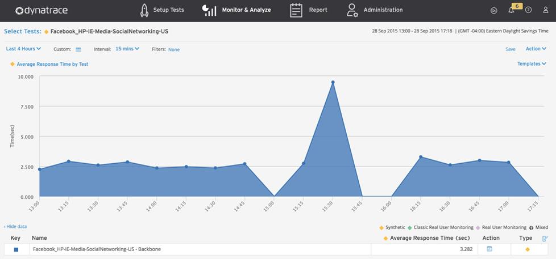The height and width of the screenshot is (259, 556).
Task: Toggle the Backbone series key square
Action: click(x=16, y=249)
